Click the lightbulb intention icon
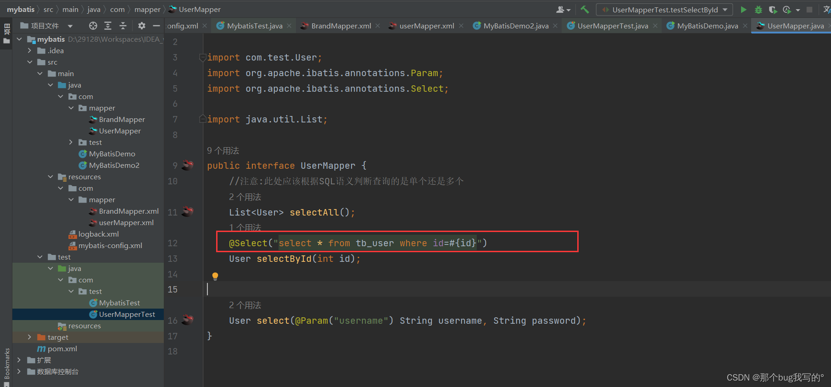 [215, 276]
